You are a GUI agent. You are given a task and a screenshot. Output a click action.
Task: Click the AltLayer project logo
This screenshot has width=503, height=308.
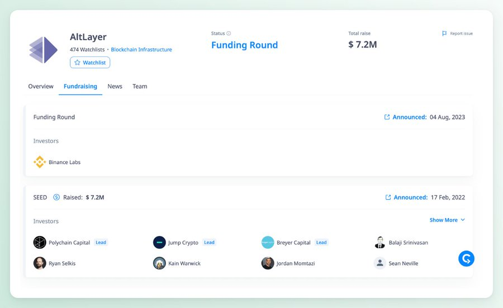[x=44, y=50]
